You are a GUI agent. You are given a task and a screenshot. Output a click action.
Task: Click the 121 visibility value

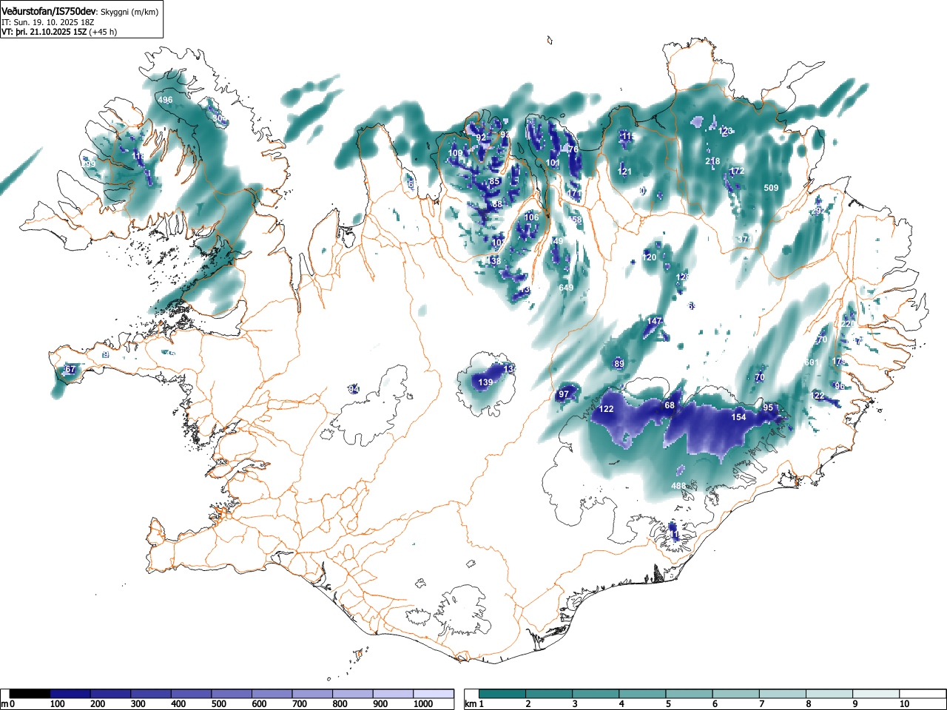(625, 172)
